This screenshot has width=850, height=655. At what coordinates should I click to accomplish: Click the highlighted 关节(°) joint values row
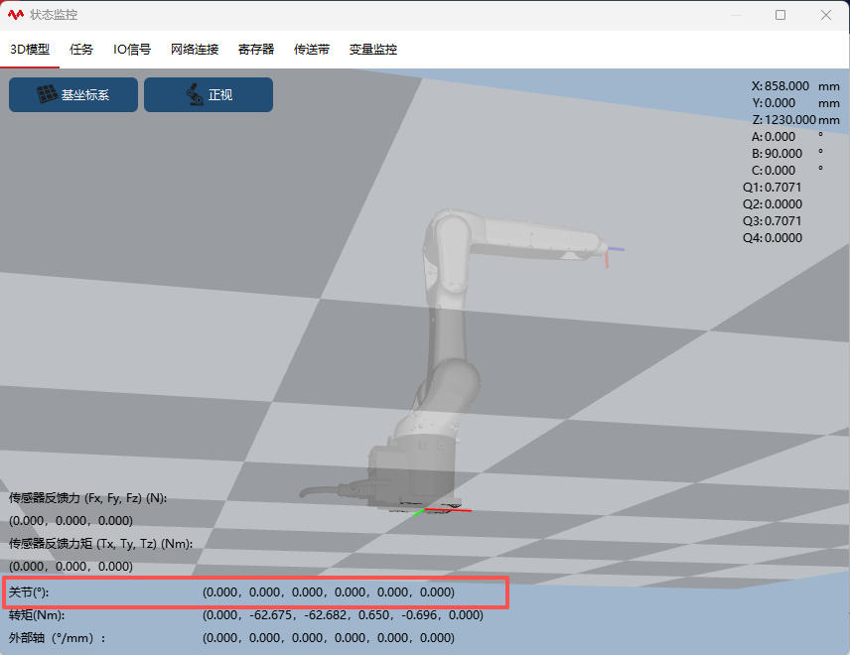point(256,592)
